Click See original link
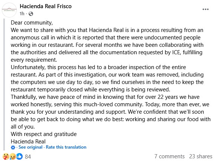This screenshot has width=216, height=162. 30,147
